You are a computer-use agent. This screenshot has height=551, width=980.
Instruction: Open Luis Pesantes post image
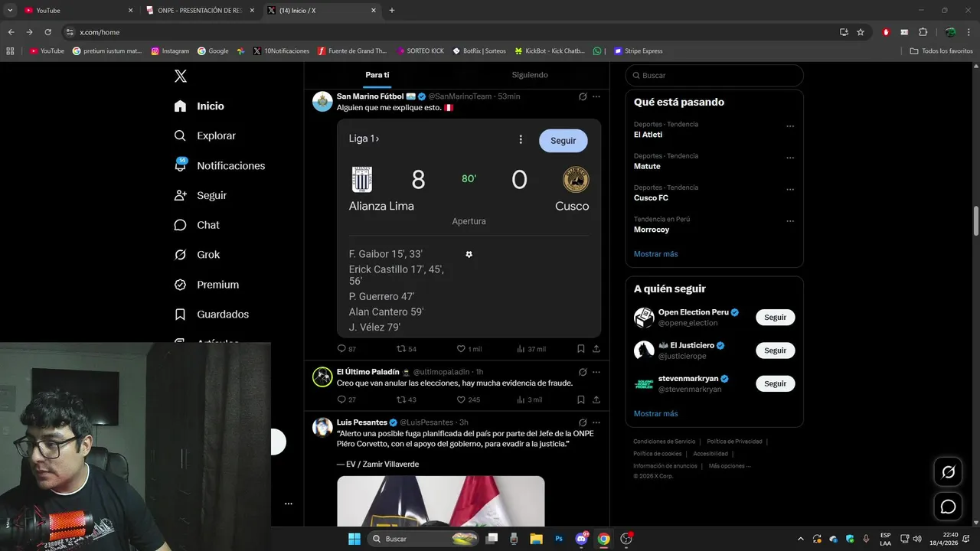(x=441, y=500)
